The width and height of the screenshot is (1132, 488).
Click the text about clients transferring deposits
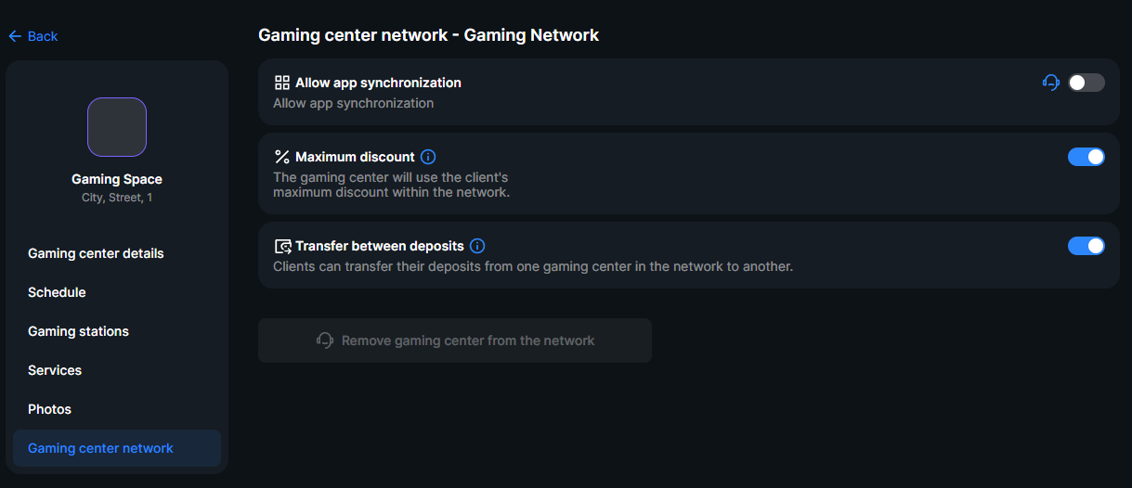[533, 266]
